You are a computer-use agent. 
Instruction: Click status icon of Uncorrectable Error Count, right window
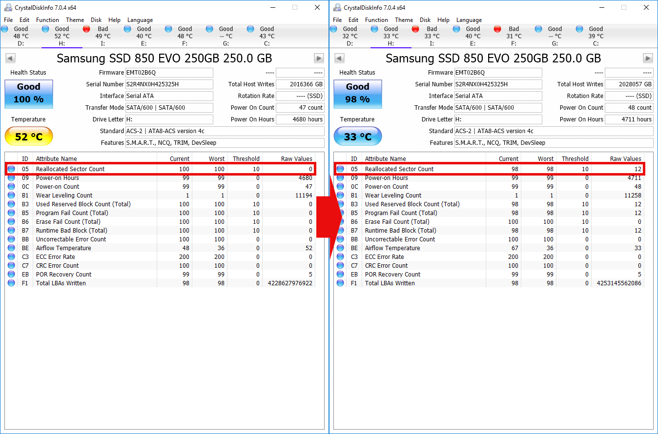point(340,239)
